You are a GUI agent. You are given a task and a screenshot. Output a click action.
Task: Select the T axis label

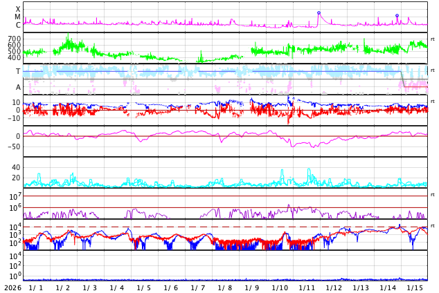pos(18,71)
